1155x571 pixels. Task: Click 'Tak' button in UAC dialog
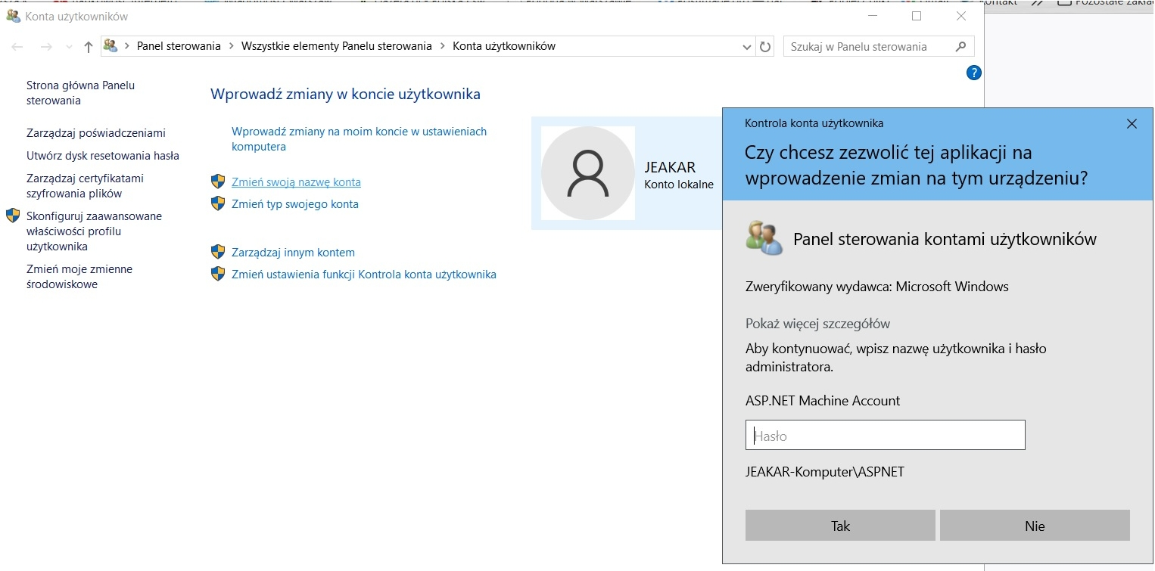point(840,526)
